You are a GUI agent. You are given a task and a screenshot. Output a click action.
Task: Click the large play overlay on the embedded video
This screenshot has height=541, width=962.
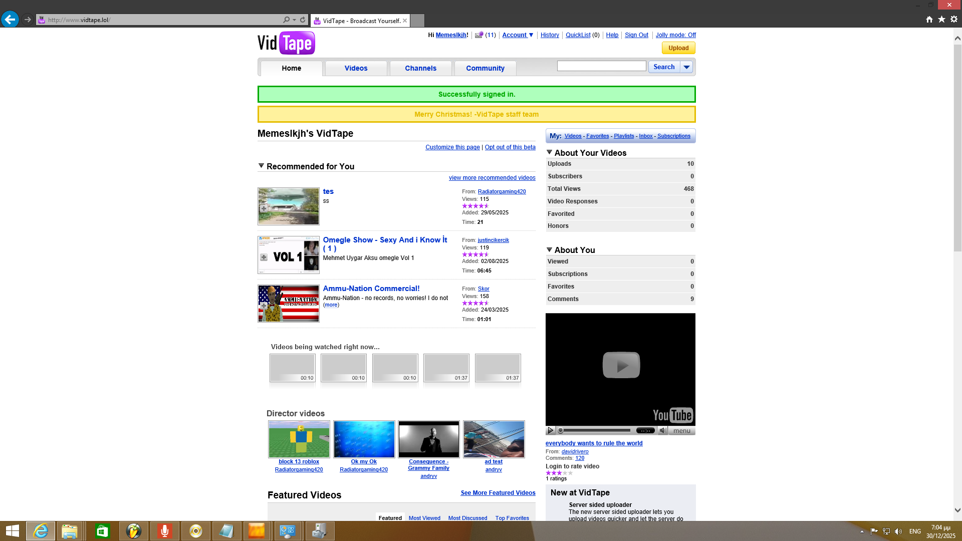tap(620, 365)
